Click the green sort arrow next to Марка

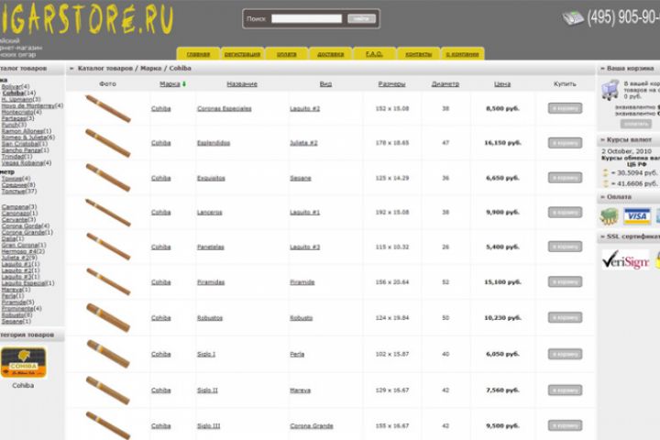point(184,84)
